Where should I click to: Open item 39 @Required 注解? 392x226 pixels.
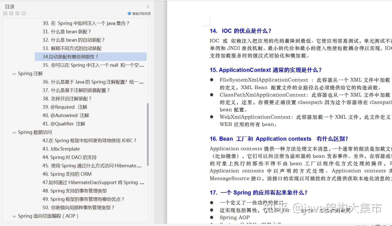(65, 107)
